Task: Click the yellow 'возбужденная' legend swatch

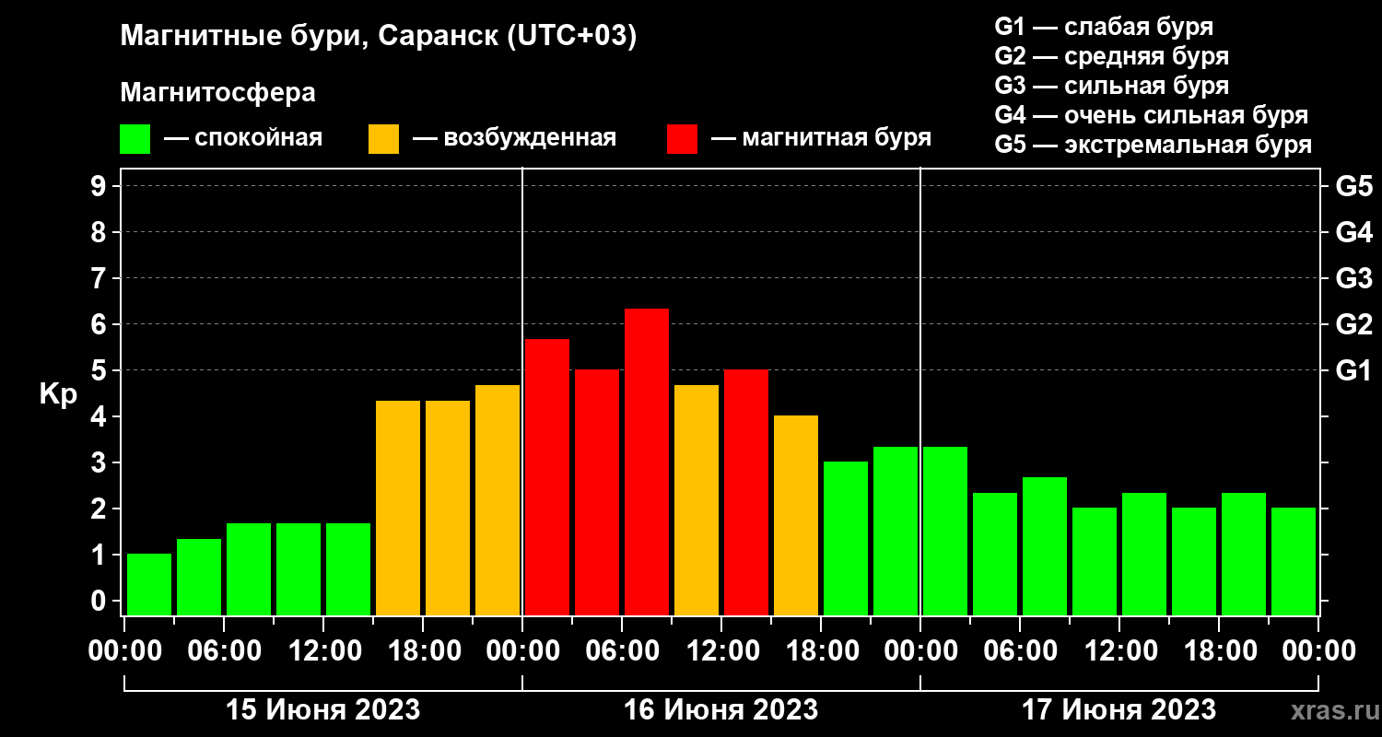Action: (x=383, y=139)
